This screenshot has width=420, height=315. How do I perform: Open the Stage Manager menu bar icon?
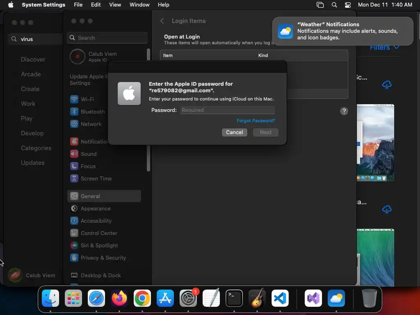point(320,5)
